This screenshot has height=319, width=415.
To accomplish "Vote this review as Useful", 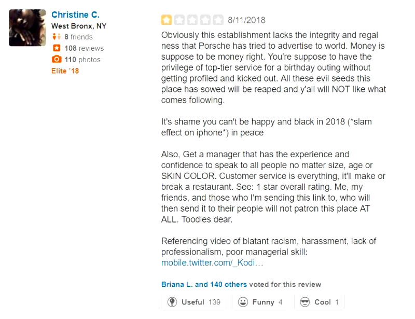I will [193, 302].
